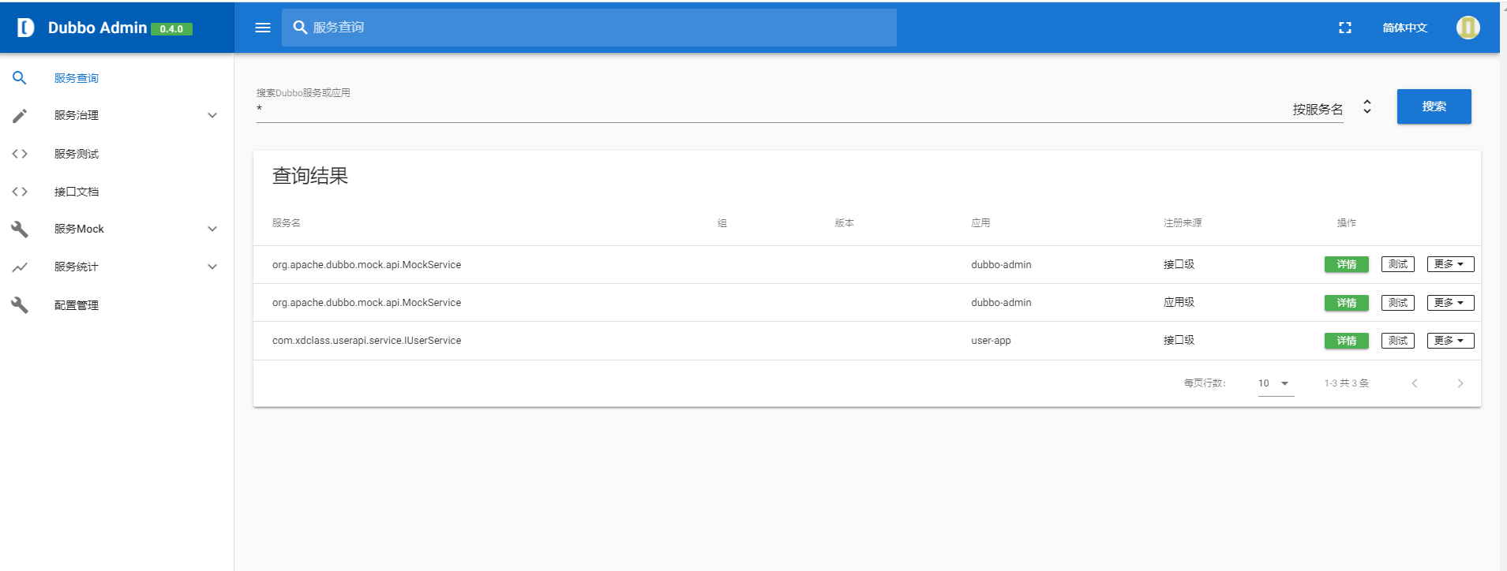Click the 应用 column header
The height and width of the screenshot is (571, 1507).
coord(980,223)
